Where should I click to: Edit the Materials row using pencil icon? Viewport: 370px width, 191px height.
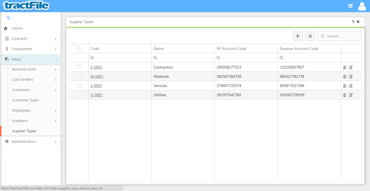[x=351, y=77]
